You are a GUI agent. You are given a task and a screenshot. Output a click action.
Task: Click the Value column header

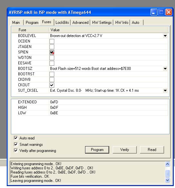click(109, 30)
